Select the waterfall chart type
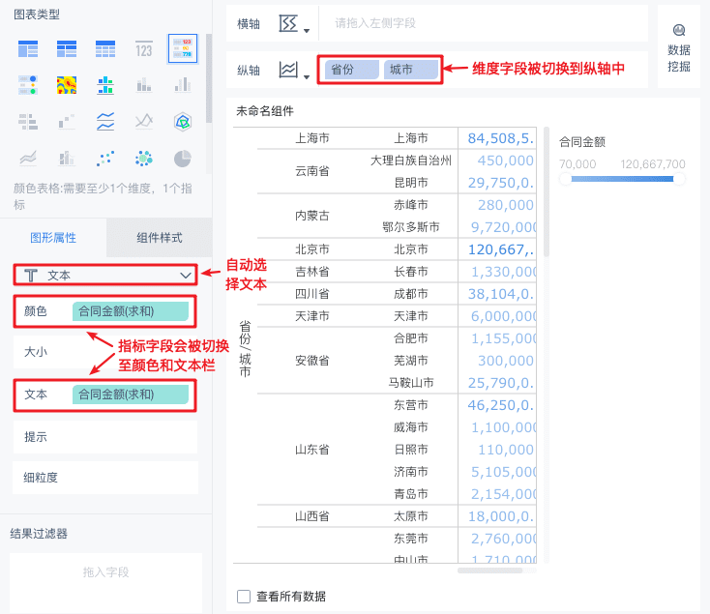The width and height of the screenshot is (710, 614). coord(67,122)
